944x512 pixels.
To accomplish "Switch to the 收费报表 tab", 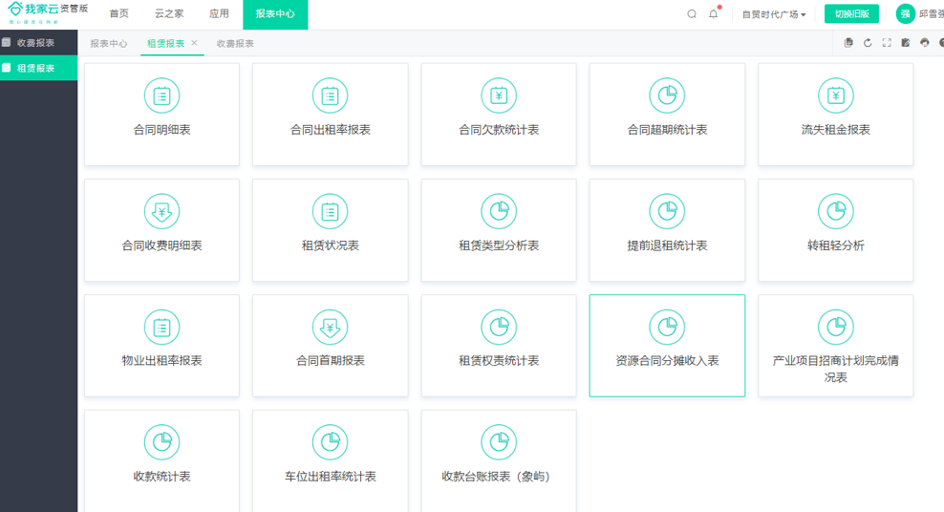I will pos(235,43).
